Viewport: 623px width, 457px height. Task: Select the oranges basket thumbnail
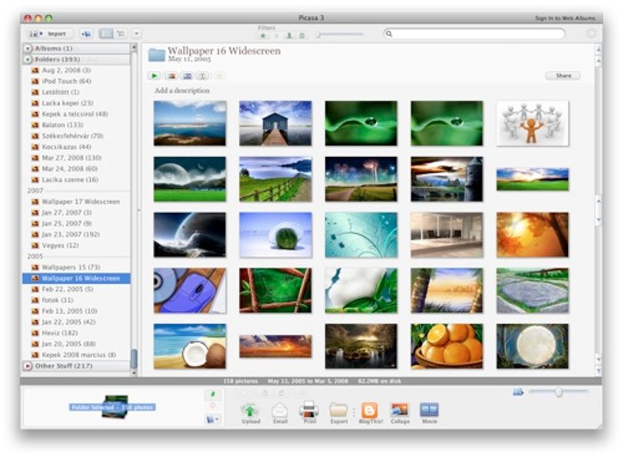tap(447, 345)
